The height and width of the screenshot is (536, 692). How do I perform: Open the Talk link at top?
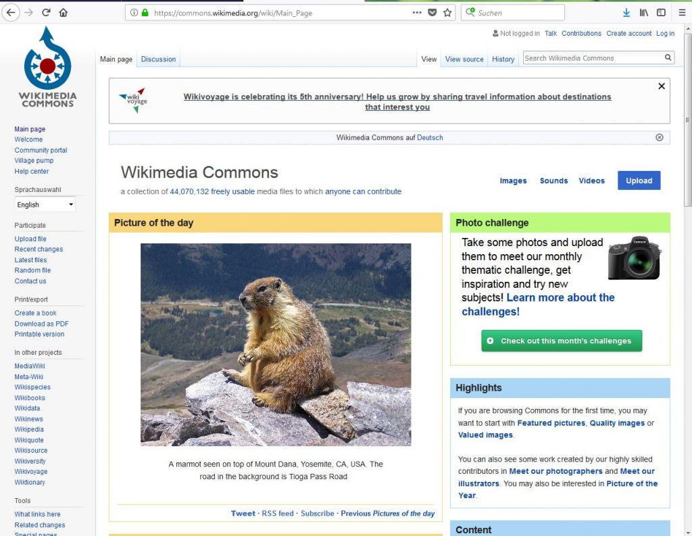pyautogui.click(x=550, y=33)
